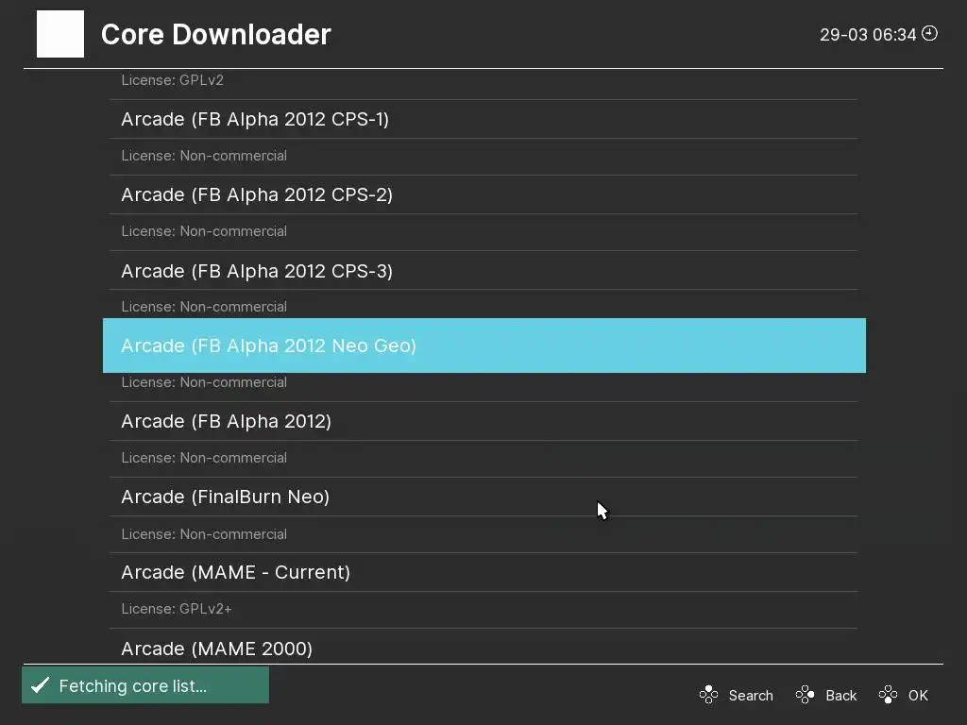967x725 pixels.
Task: Click the white logo icon beside Core Downloader
Action: click(60, 34)
